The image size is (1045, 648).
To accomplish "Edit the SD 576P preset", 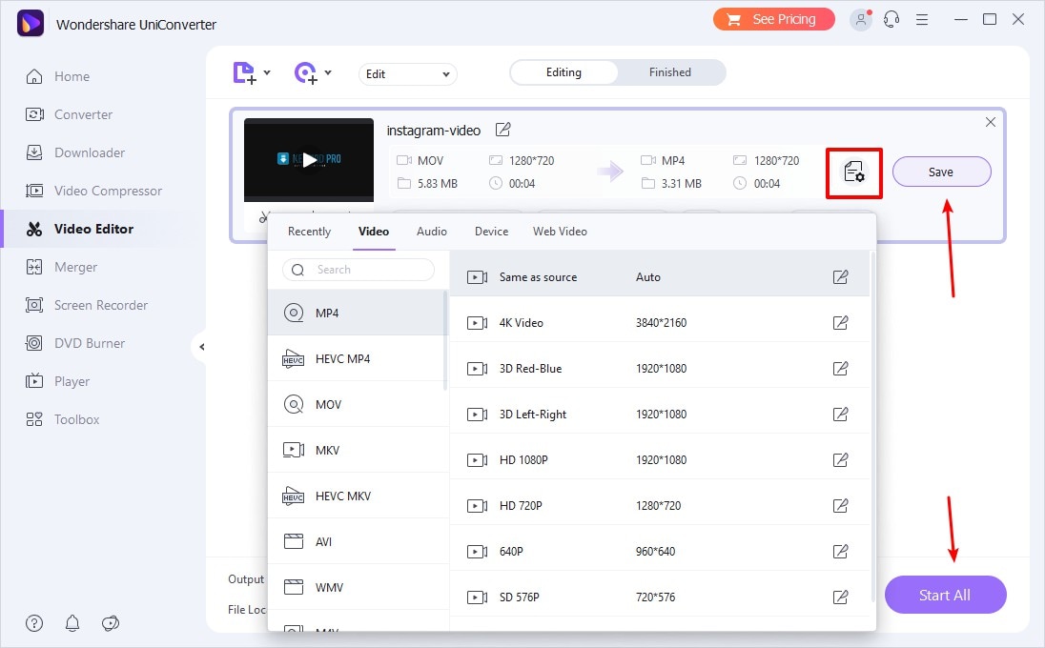I will point(840,597).
